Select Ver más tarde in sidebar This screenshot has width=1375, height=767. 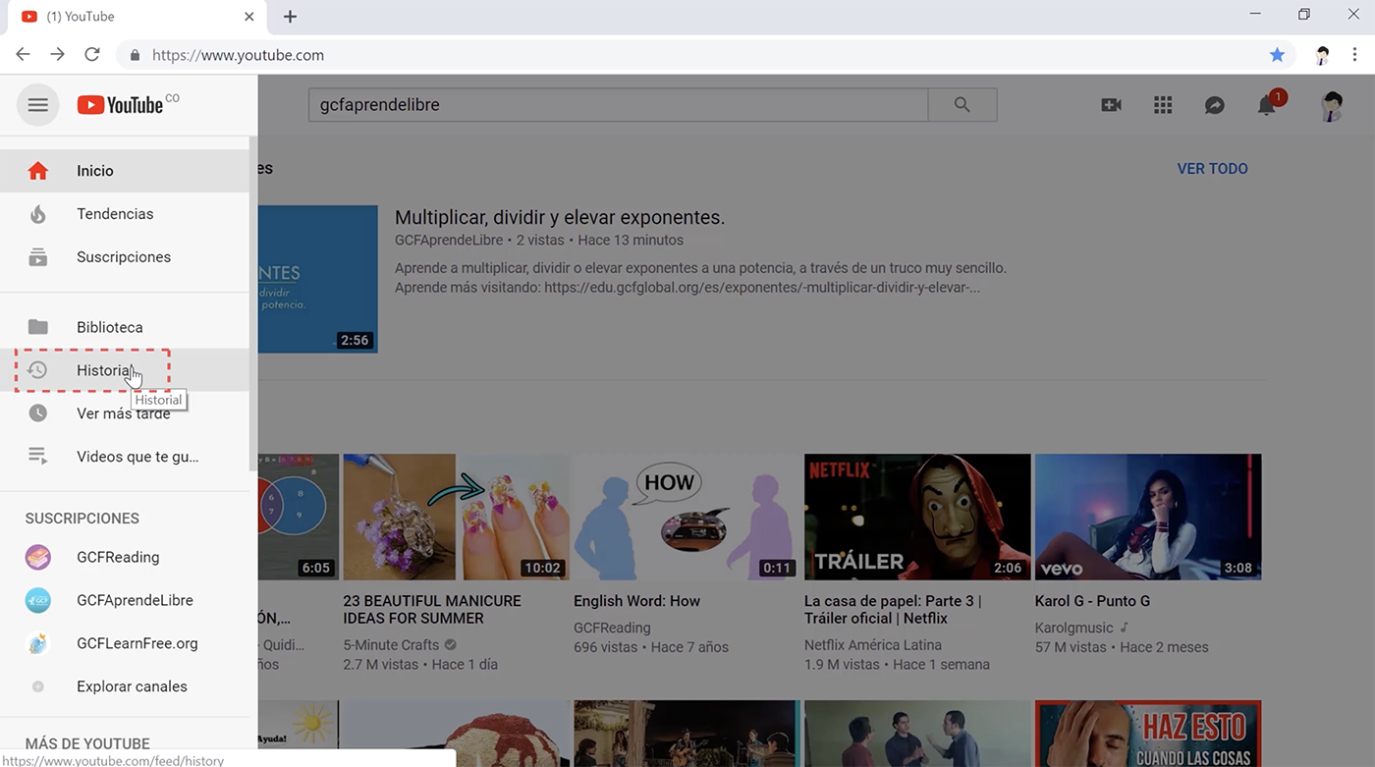click(125, 413)
